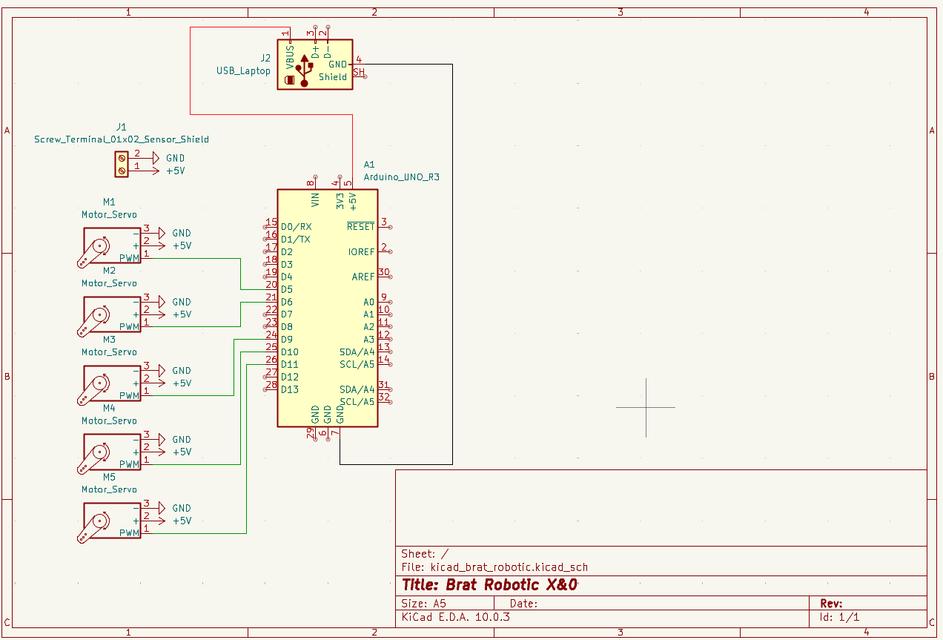Screen dimensions: 943x640
Task: Click the VBUS pin label on USB connector
Action: pyautogui.click(x=291, y=59)
